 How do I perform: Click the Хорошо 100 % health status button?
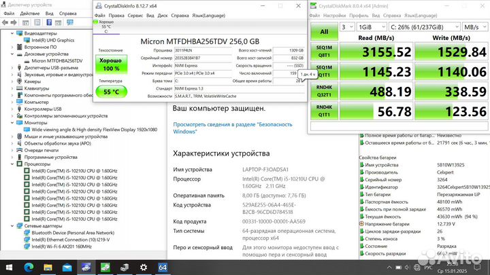111,65
